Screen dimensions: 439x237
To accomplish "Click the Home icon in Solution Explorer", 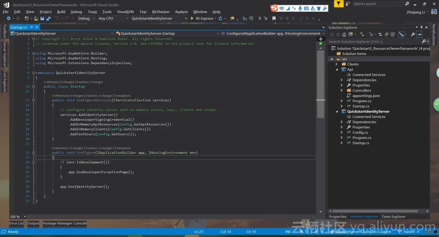I will pos(344,34).
